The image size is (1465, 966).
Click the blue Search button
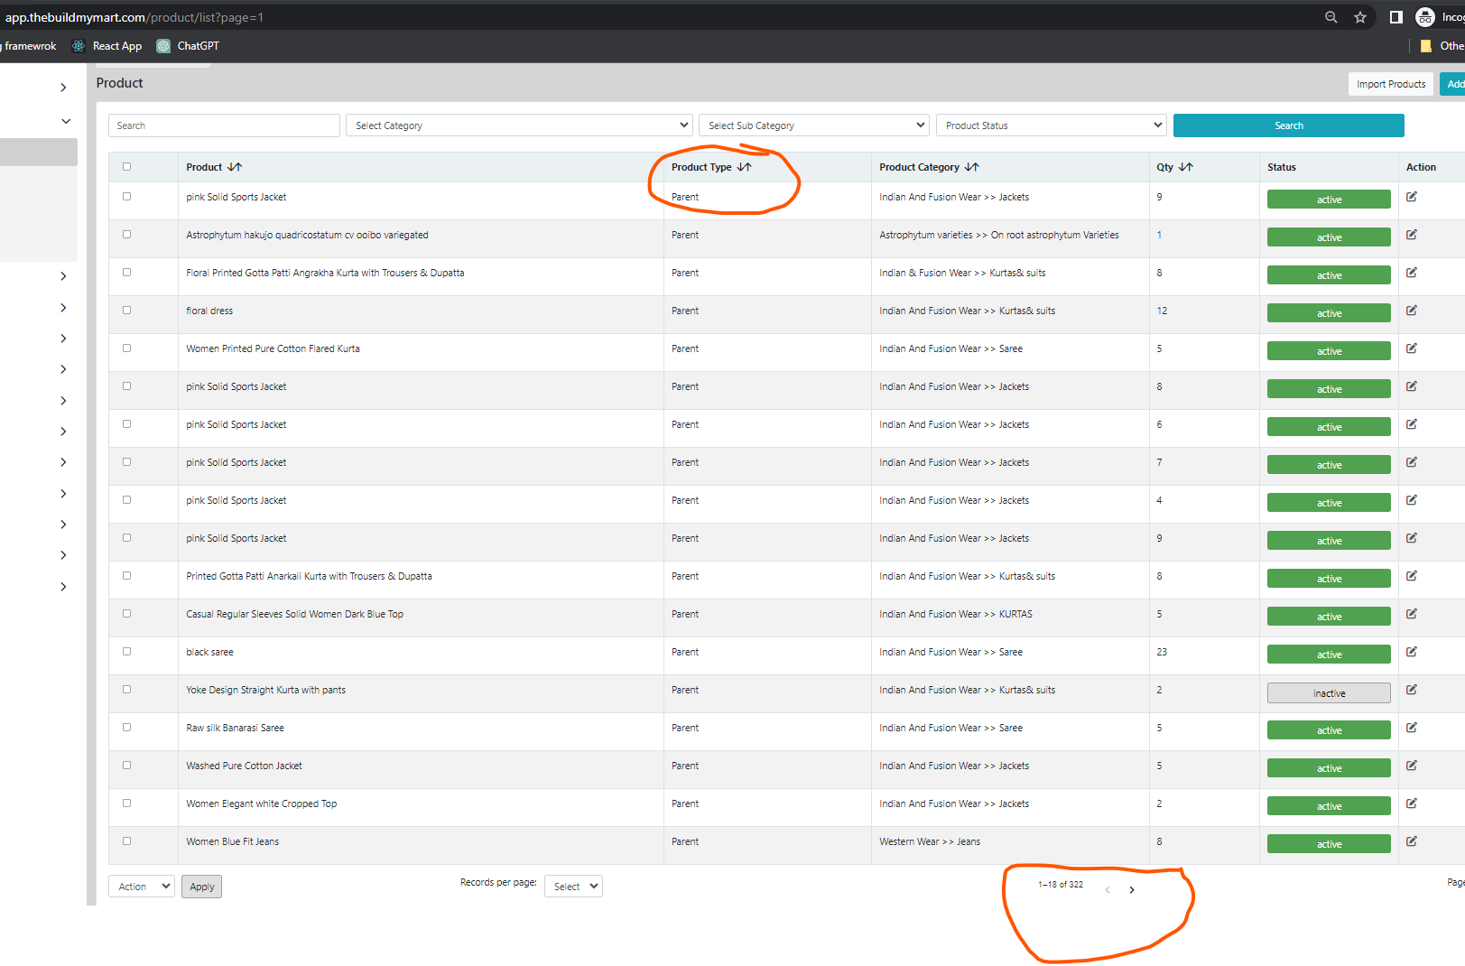(x=1288, y=125)
